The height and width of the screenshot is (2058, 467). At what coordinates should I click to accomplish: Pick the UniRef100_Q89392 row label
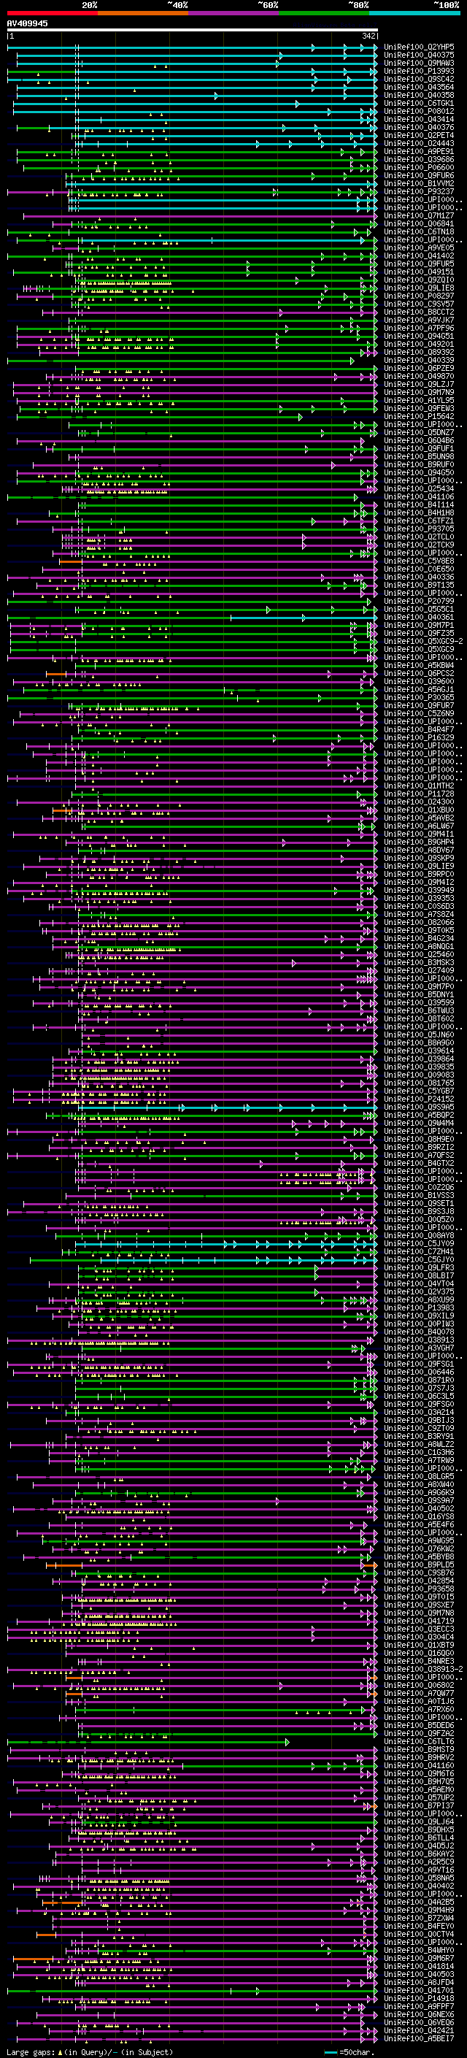pos(419,353)
